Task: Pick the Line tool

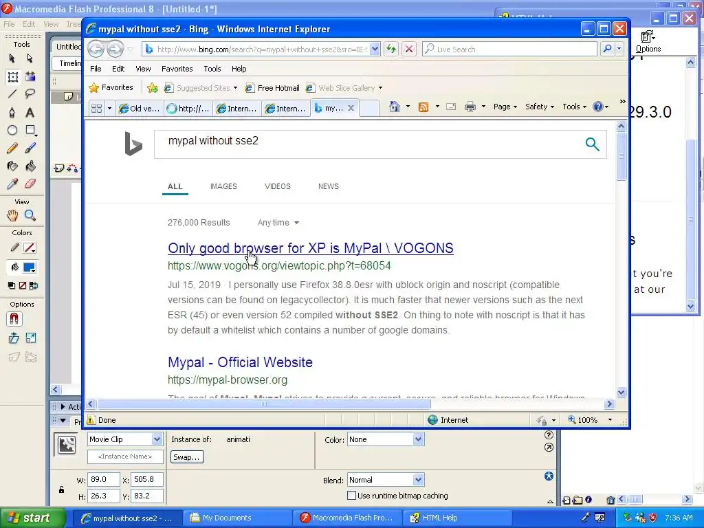Action: click(12, 93)
